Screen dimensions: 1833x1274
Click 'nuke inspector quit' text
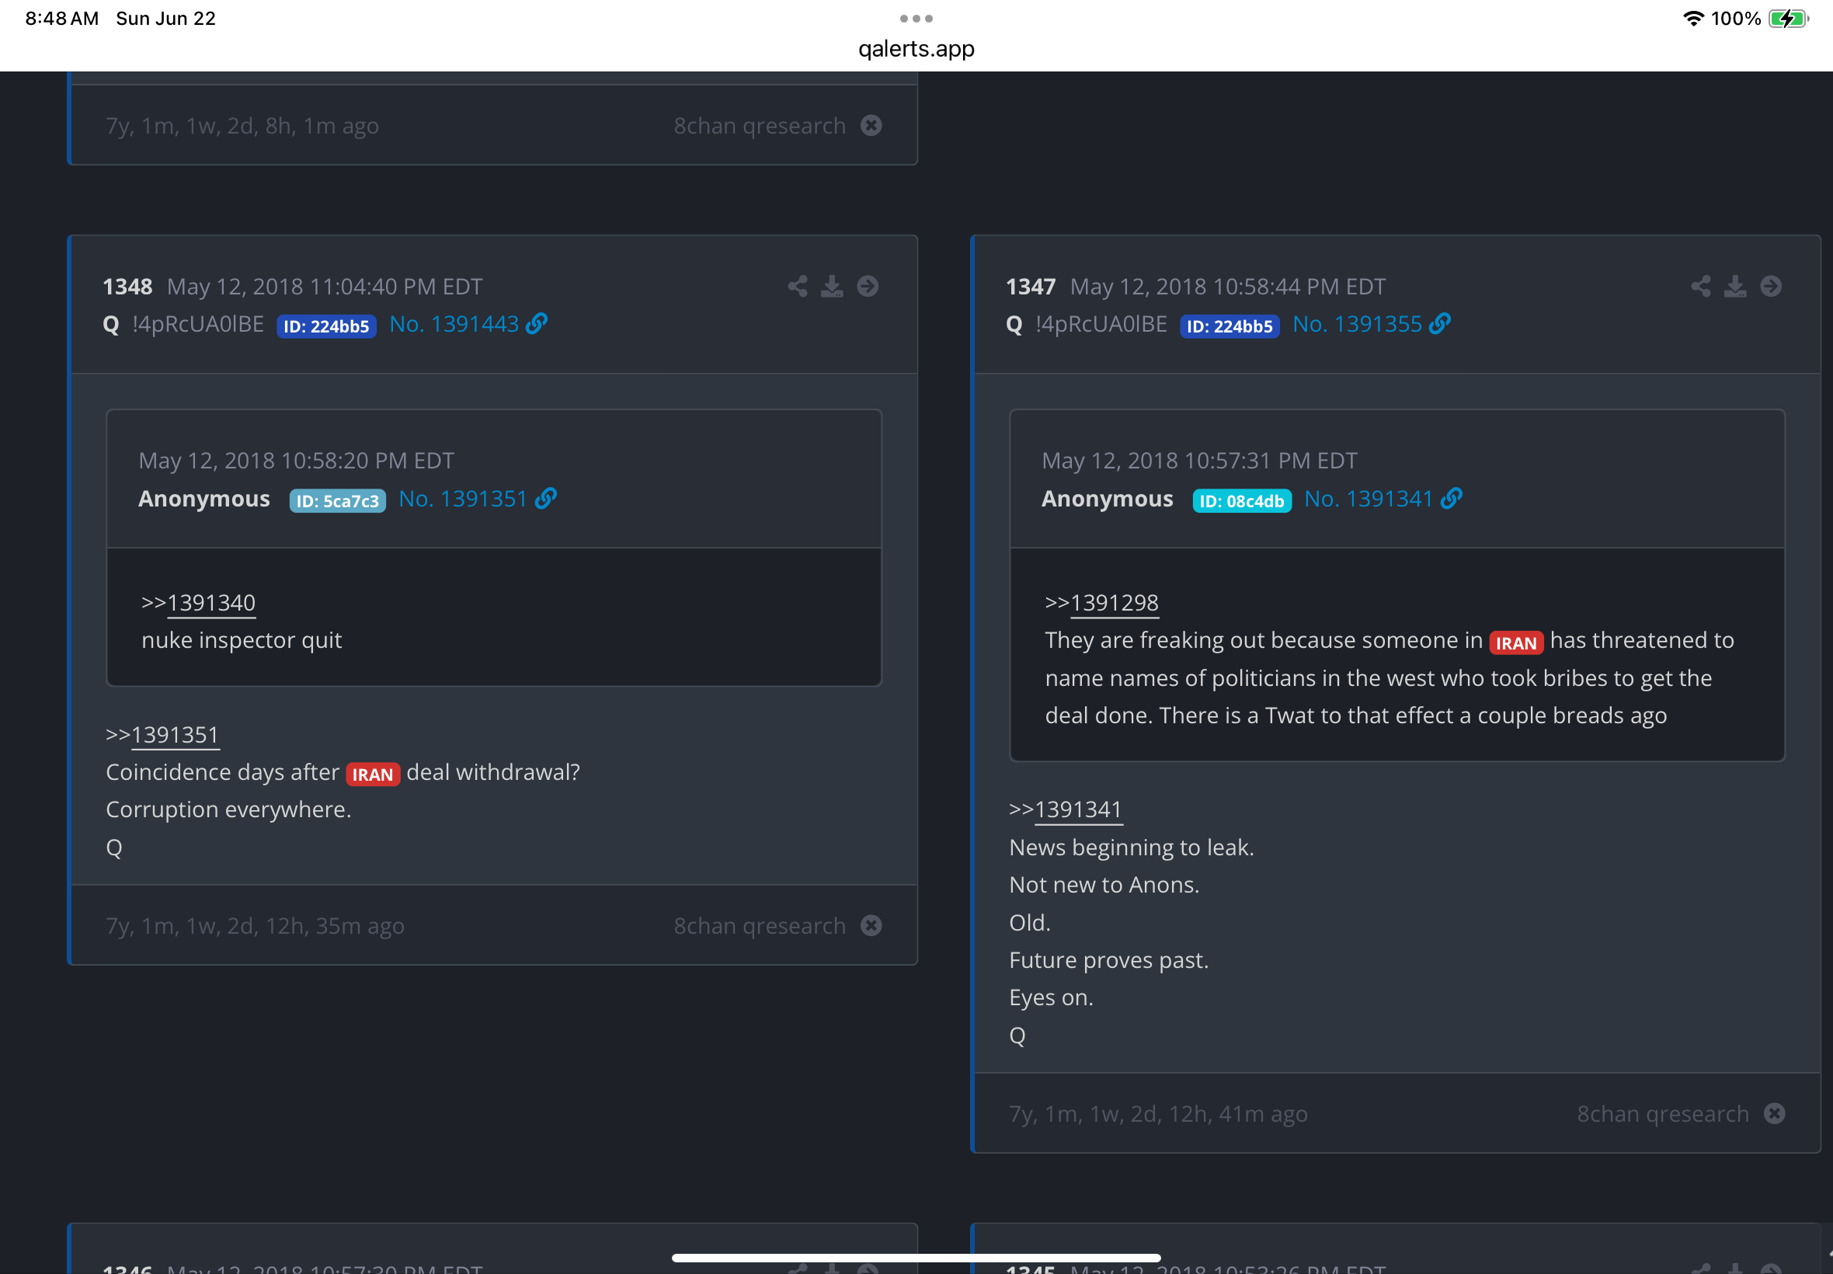[242, 640]
